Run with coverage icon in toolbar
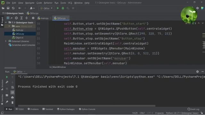 coord(68,8)
